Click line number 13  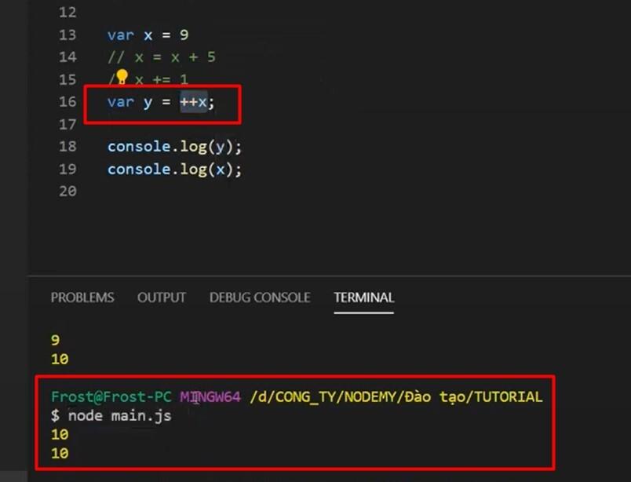67,35
